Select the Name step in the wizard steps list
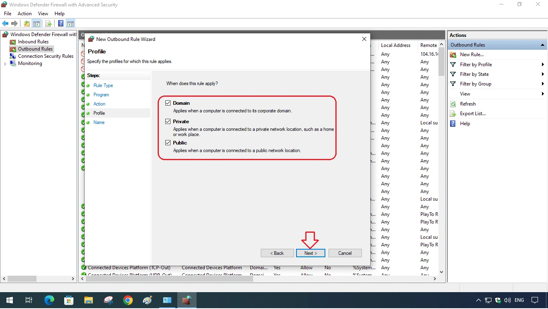Viewport: 548px width, 309px height. coord(99,122)
